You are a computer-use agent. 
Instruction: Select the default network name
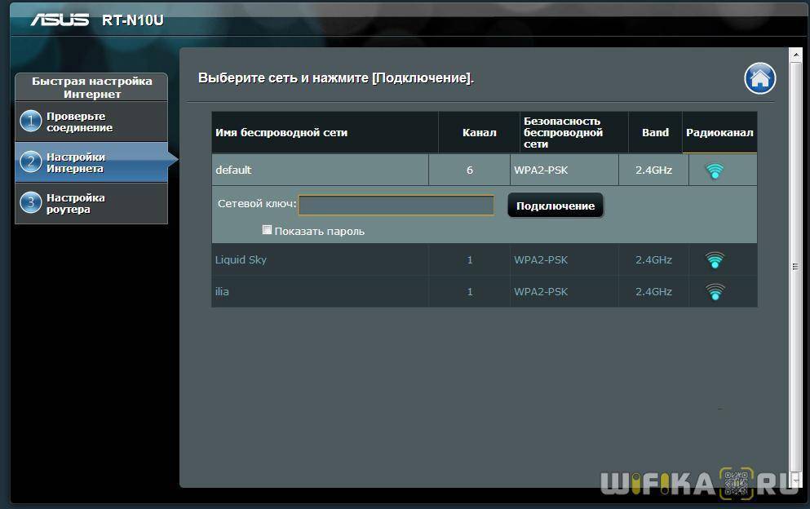[233, 170]
